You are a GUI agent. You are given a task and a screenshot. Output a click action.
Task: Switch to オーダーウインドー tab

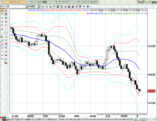[63, 2]
